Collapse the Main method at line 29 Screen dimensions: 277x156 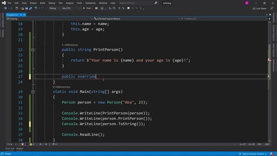click(x=33, y=92)
